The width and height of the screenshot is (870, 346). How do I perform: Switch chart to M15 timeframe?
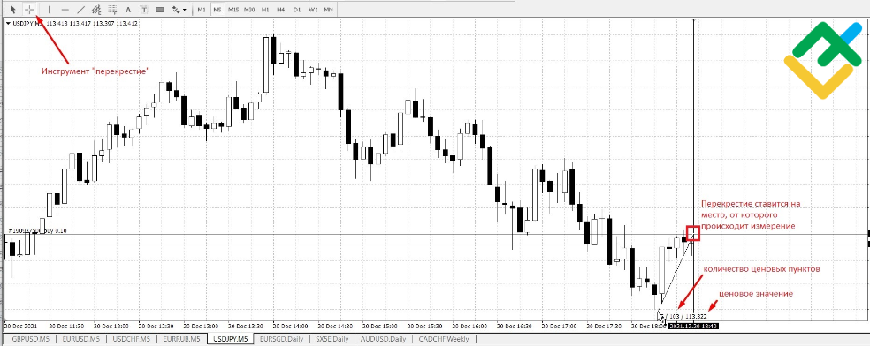click(233, 10)
